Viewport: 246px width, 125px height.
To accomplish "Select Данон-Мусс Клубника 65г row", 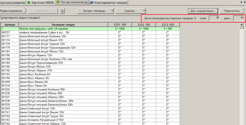I will point(90,74).
